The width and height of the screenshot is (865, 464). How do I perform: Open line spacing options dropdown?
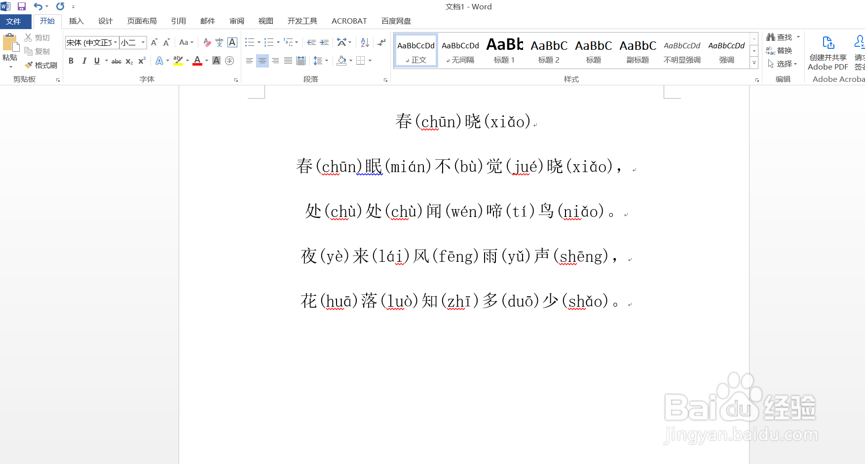point(321,61)
